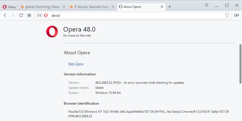Screen dimensions: 242x121
Task: Click the 'Opera 48.0' heading
Action: 79,29
